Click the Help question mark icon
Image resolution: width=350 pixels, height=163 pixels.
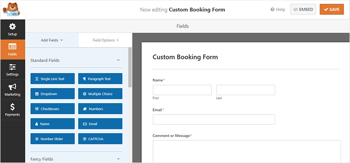click(272, 10)
